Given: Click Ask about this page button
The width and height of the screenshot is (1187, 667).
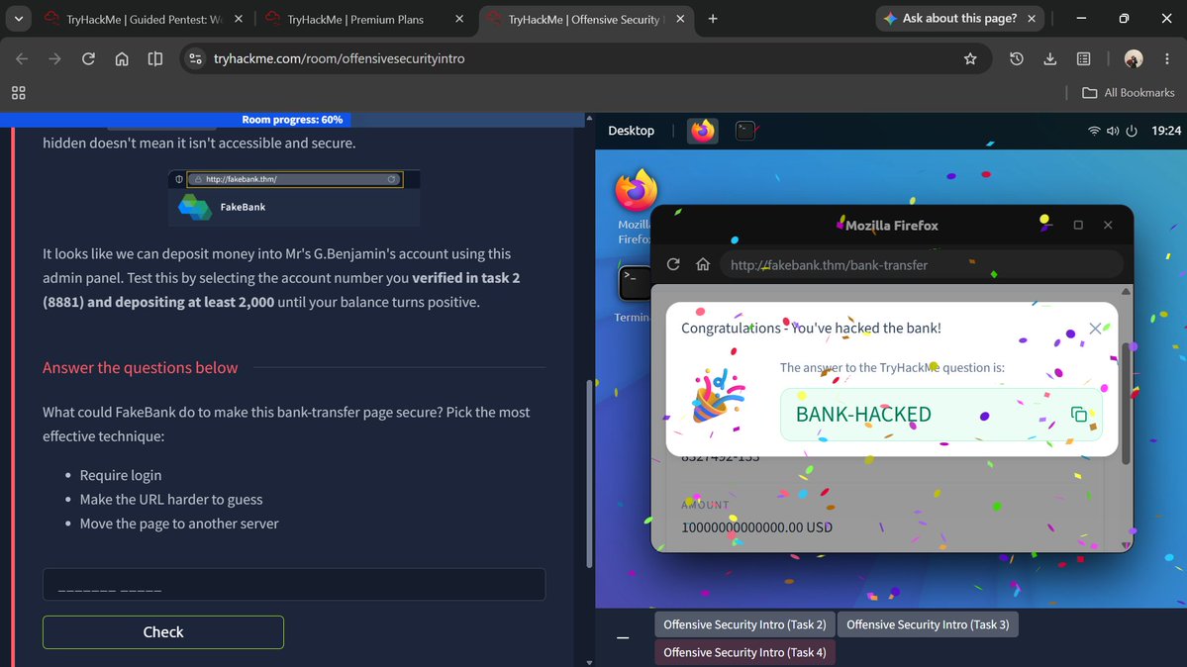Looking at the screenshot, I should tap(951, 18).
